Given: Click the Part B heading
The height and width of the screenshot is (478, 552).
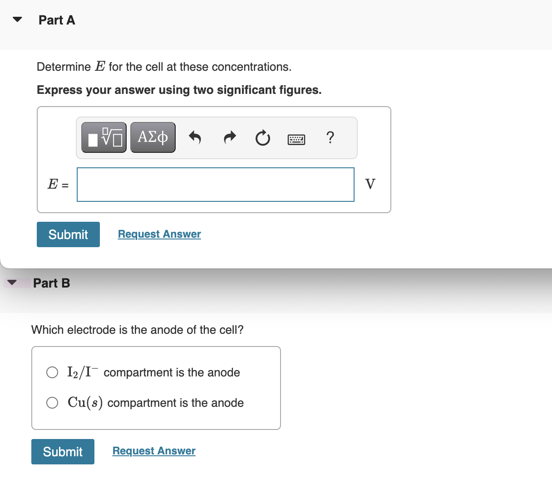Looking at the screenshot, I should point(52,283).
